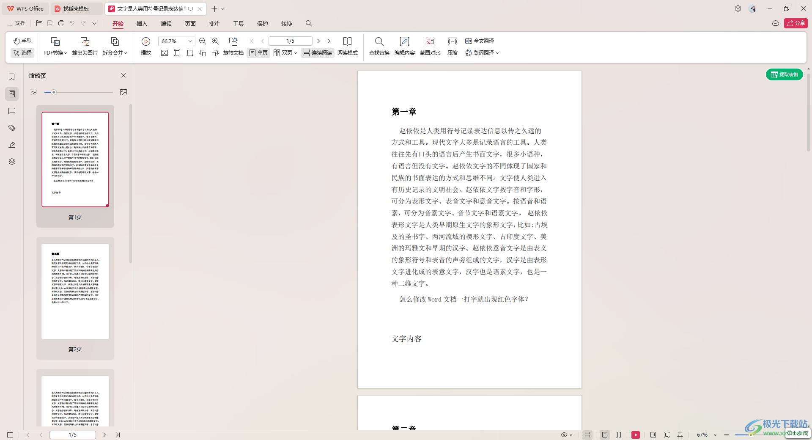This screenshot has height=440, width=812.
Task: Toggle the thumbnails sidebar panel
Action: (x=12, y=94)
